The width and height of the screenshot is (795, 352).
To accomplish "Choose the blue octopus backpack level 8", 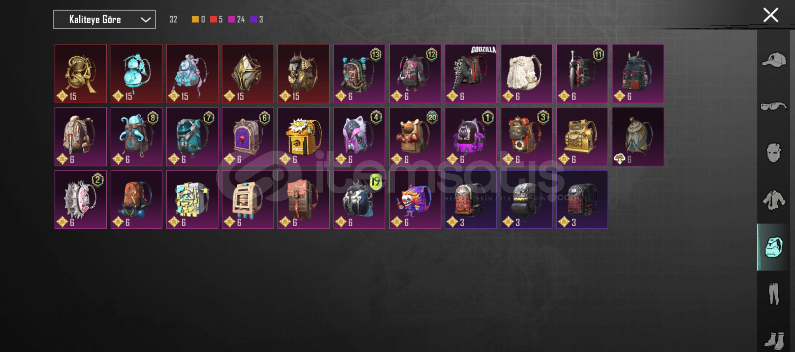I will coord(136,137).
